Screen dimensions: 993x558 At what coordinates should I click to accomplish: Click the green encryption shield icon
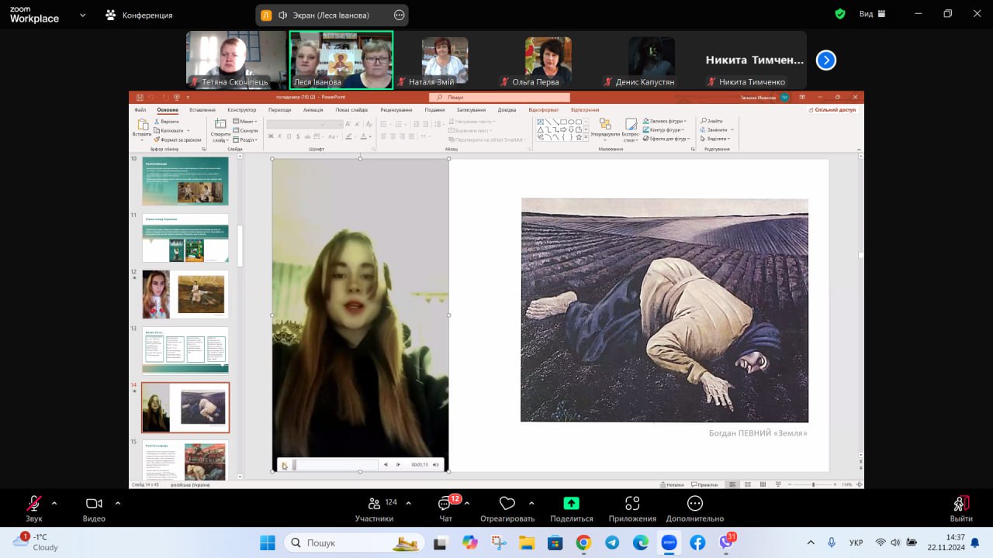[x=840, y=14]
